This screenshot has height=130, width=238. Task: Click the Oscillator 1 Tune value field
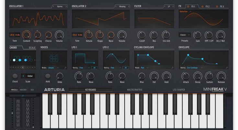pyautogui.click(x=15, y=34)
